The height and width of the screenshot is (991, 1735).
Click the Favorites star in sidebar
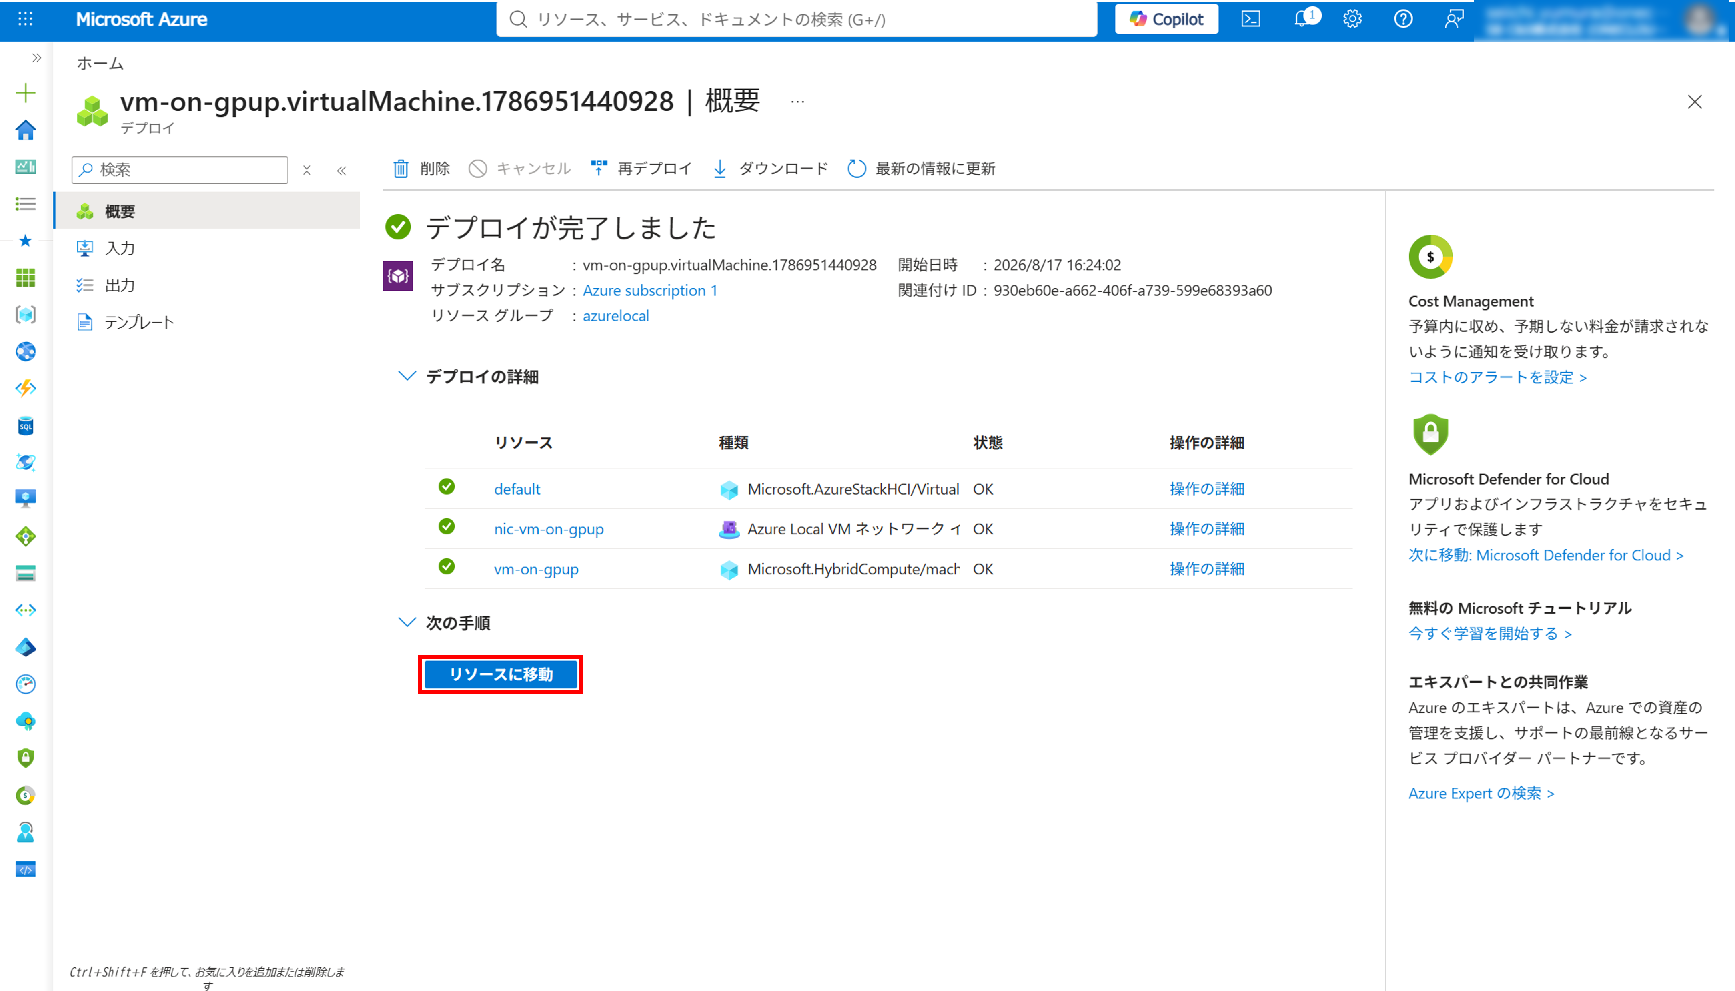coord(25,240)
